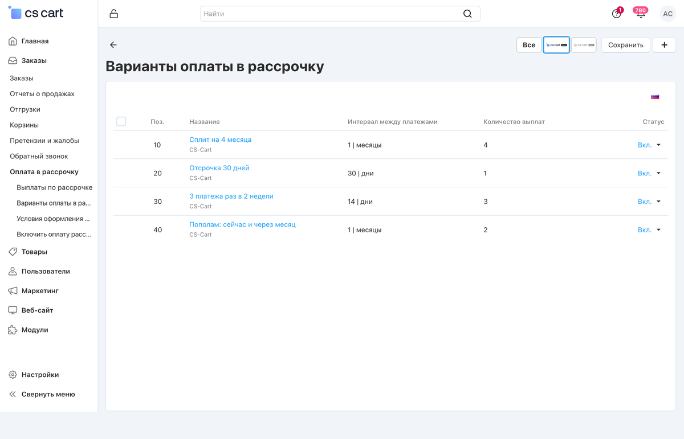Select the greyed CS-Cart storefront thumbnail
Image resolution: width=684 pixels, height=439 pixels.
pos(584,45)
